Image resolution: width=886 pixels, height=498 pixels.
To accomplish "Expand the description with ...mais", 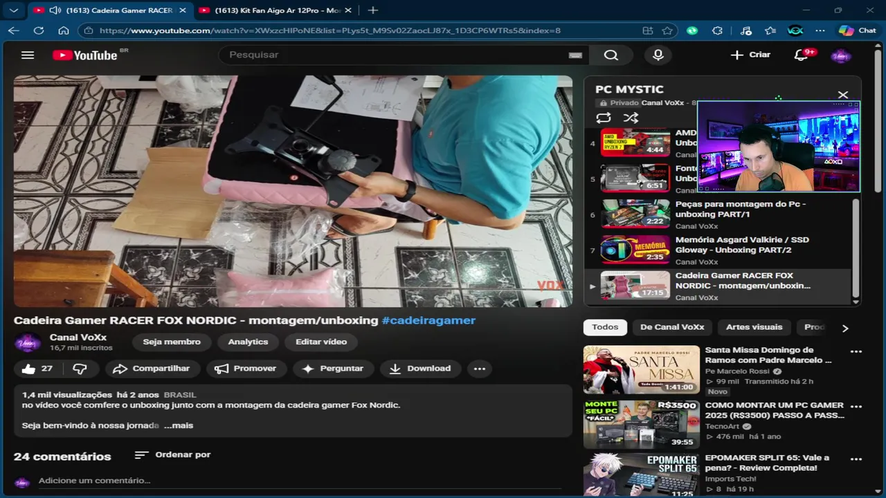I will coord(179,425).
